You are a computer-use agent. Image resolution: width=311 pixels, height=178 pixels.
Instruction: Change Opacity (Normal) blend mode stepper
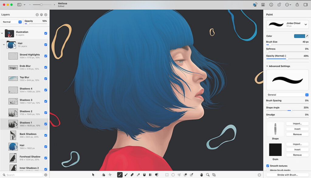click(x=285, y=56)
